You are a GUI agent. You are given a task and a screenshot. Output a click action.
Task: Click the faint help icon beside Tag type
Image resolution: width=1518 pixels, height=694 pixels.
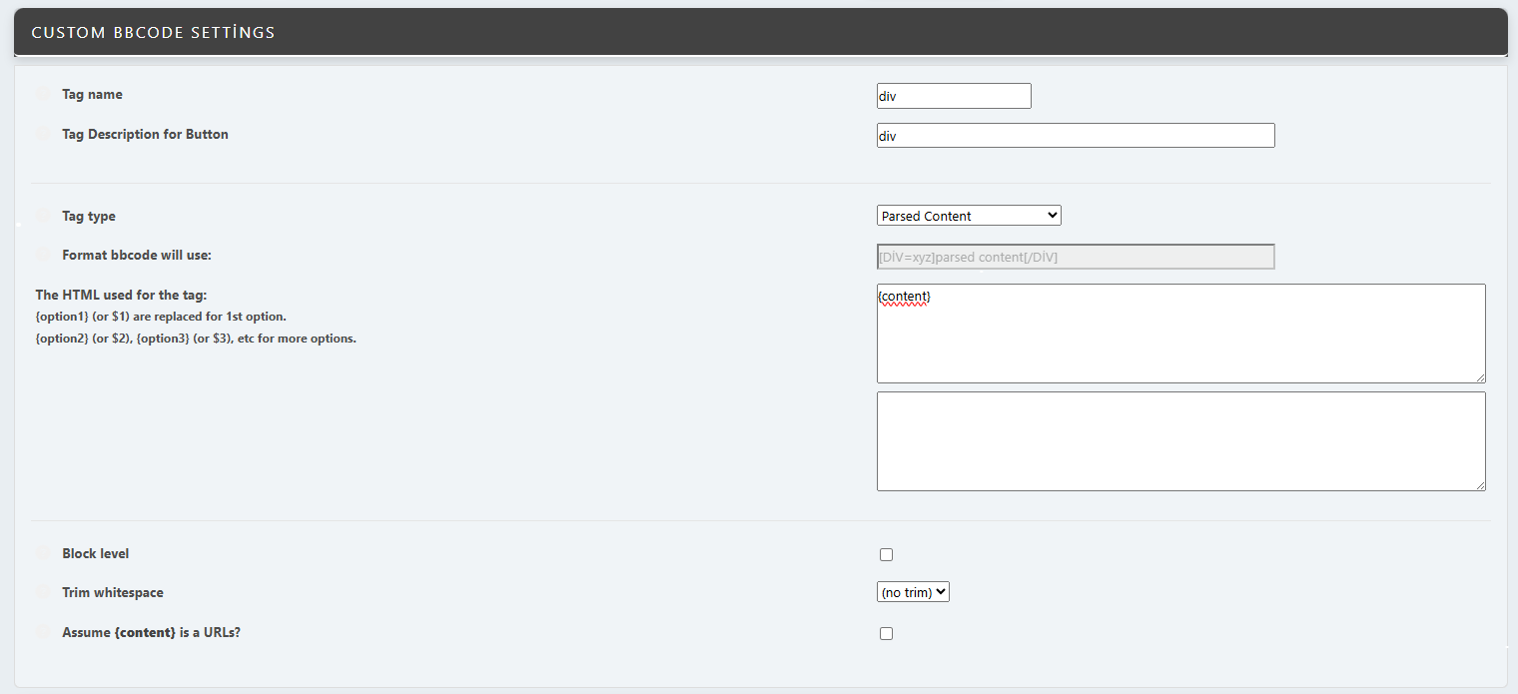(43, 216)
